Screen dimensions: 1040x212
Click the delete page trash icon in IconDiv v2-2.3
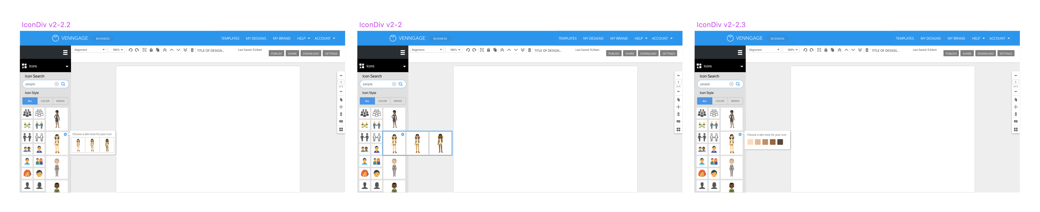click(x=1015, y=114)
